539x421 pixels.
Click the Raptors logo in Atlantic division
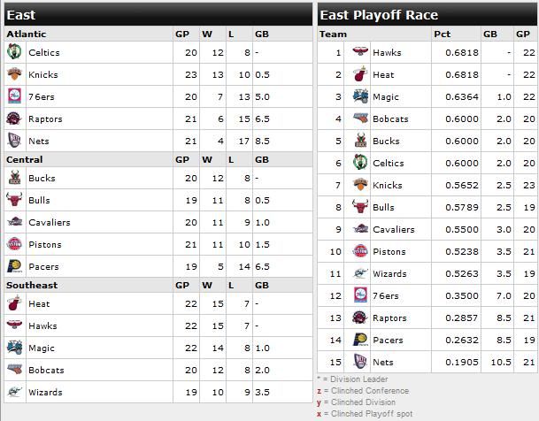[14, 119]
